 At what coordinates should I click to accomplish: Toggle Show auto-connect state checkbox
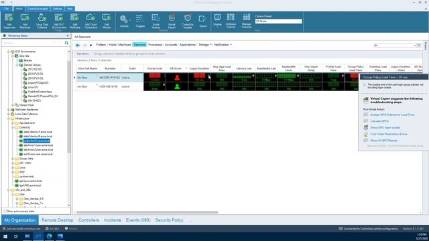(x=5, y=212)
